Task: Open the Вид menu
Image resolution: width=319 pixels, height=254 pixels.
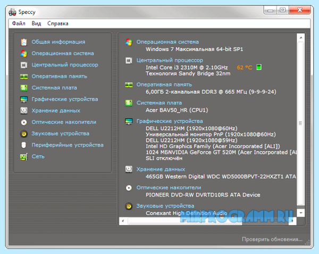Action: 36,23
